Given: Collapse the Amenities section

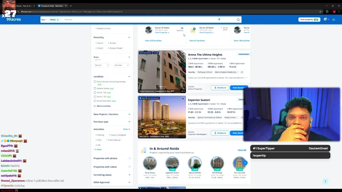Looking at the screenshot, I should pyautogui.click(x=129, y=129).
